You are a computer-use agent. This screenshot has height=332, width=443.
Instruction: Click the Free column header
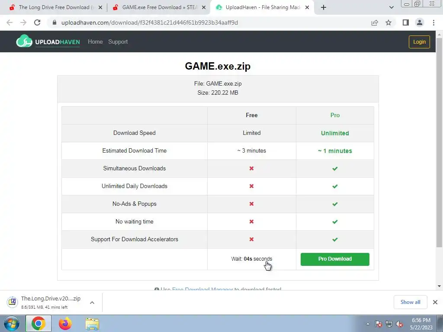251,115
